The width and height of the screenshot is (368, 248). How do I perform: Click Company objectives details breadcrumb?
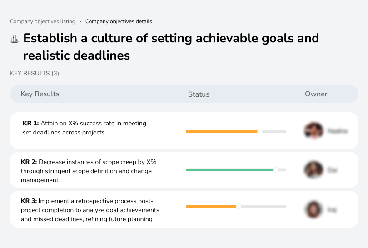point(119,21)
